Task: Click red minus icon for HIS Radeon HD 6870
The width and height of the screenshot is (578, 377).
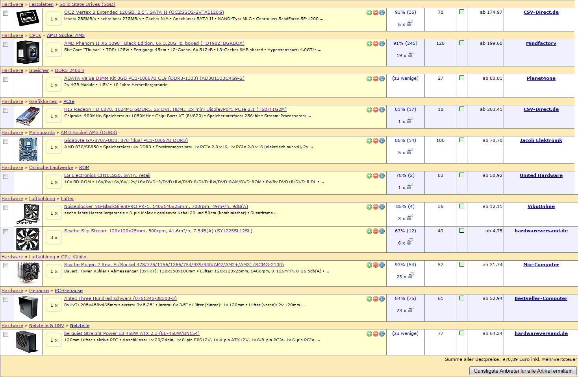Action: pos(376,110)
